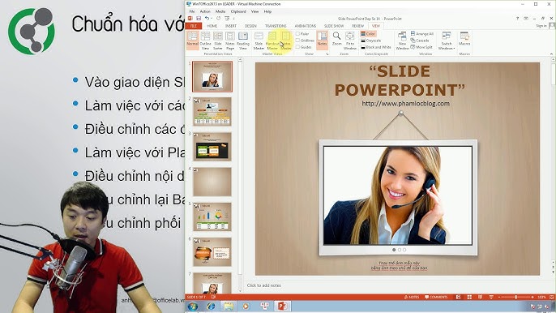Screen dimensions: 556x313
Task: Open Slide Sorter view
Action: (218, 41)
